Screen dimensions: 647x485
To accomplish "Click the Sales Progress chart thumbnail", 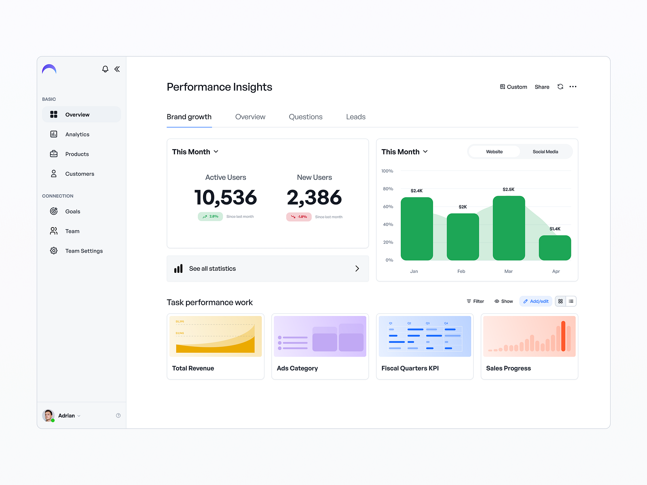I will pyautogui.click(x=529, y=336).
